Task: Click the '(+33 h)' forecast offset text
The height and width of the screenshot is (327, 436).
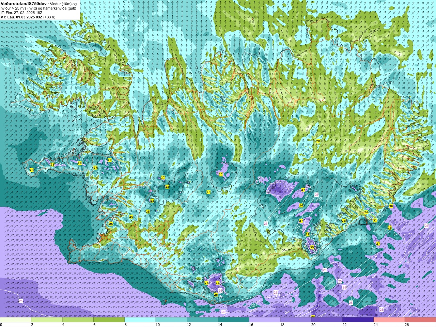Action: click(49, 17)
